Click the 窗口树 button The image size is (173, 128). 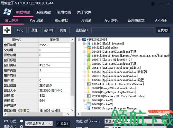point(49,30)
